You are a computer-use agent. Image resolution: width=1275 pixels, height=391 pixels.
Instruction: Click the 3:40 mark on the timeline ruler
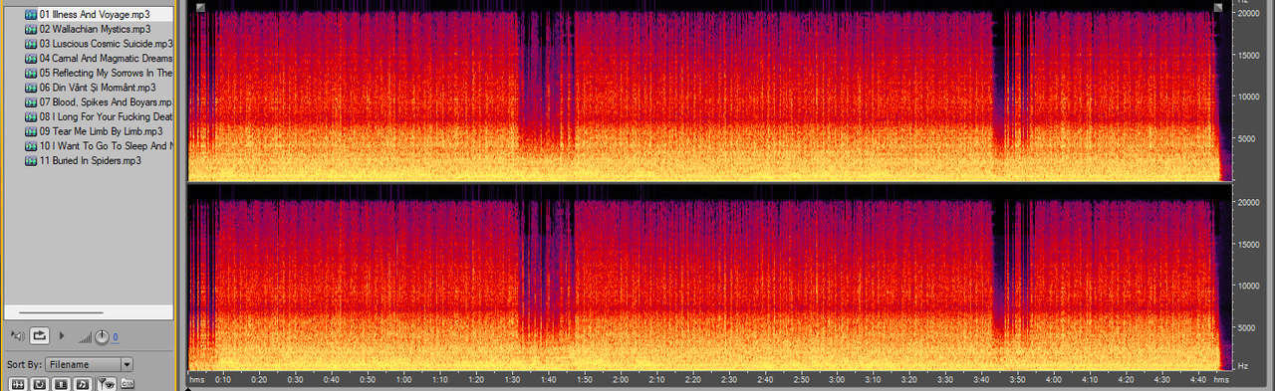coord(981,380)
